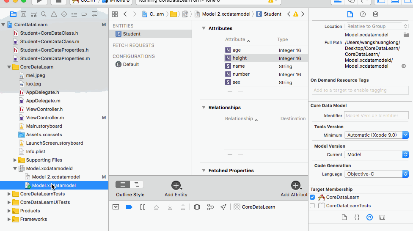Viewport: 413px width, 231px height.
Task: Click On Demand Resource Tags field
Action: (x=360, y=91)
